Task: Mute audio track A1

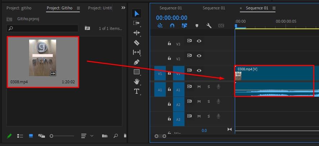Action: click(199, 87)
